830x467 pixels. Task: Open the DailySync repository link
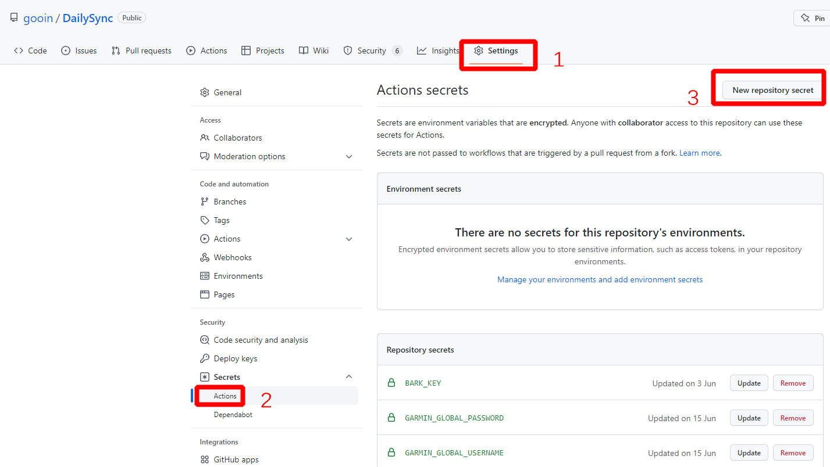coord(88,18)
